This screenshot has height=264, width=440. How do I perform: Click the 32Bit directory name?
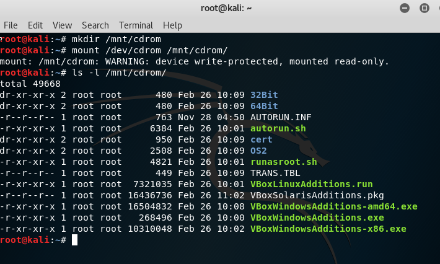point(264,95)
